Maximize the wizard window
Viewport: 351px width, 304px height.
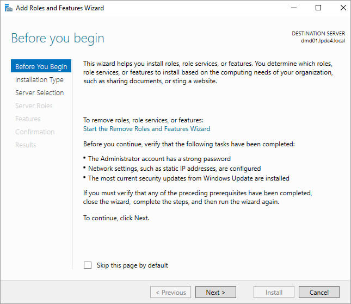(x=318, y=8)
